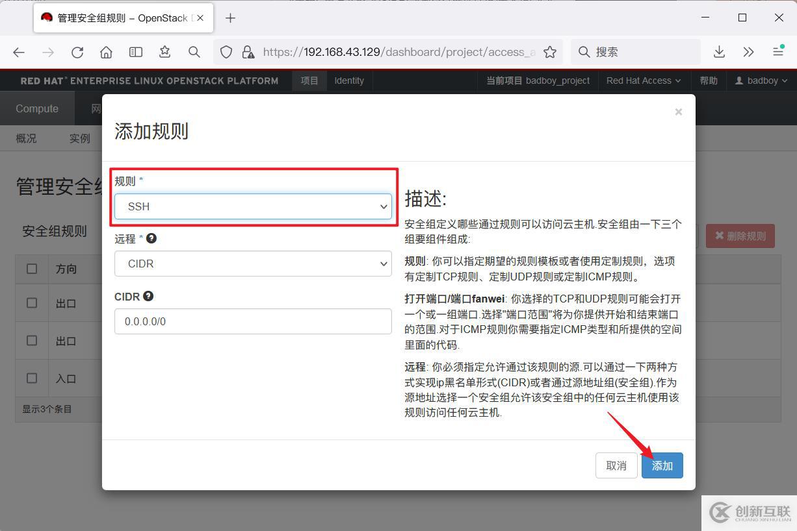This screenshot has height=531, width=797.
Task: Bookmark this page with star icon
Action: click(x=550, y=52)
